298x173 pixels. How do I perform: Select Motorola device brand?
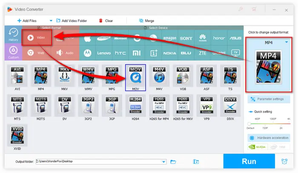coord(88,53)
